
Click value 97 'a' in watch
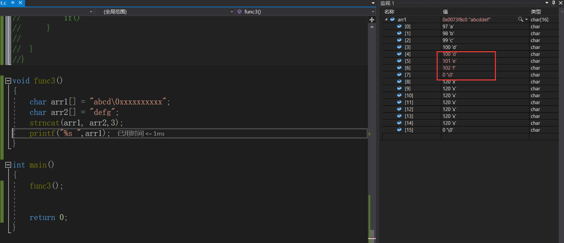tap(448, 27)
